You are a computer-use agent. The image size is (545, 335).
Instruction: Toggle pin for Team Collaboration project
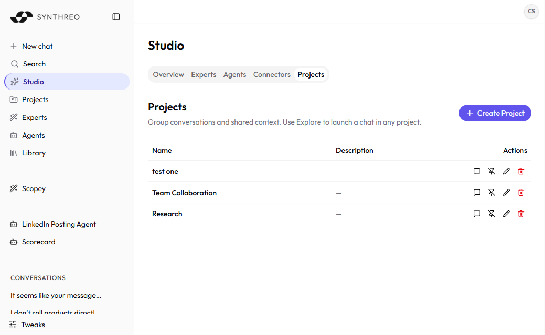click(x=491, y=193)
